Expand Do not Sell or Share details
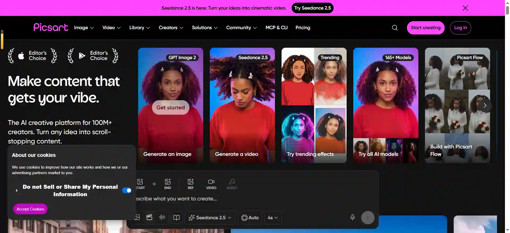Screen dimensions: 510x233 click(16, 190)
